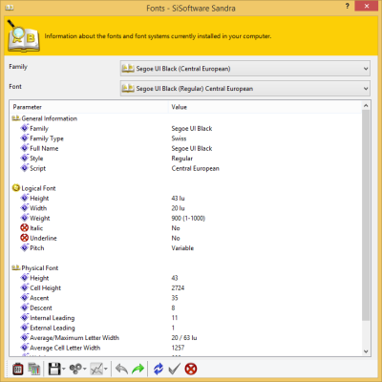Click the Physical Font book icon

[x=16, y=267]
